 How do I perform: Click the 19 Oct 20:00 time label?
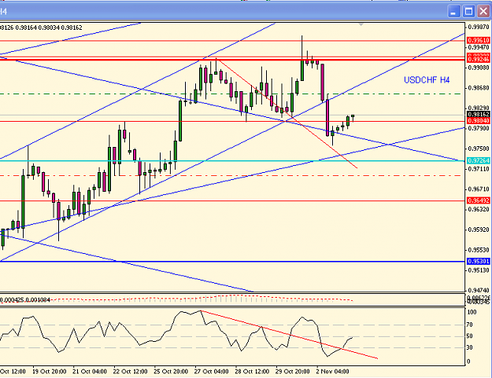click(50, 372)
